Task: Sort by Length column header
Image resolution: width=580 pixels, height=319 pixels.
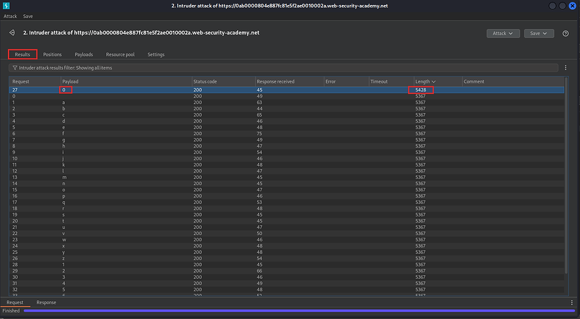Action: pyautogui.click(x=438, y=81)
